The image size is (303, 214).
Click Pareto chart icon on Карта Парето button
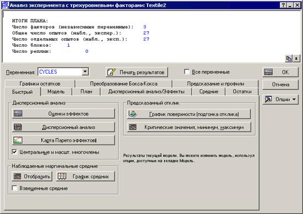point(18,140)
